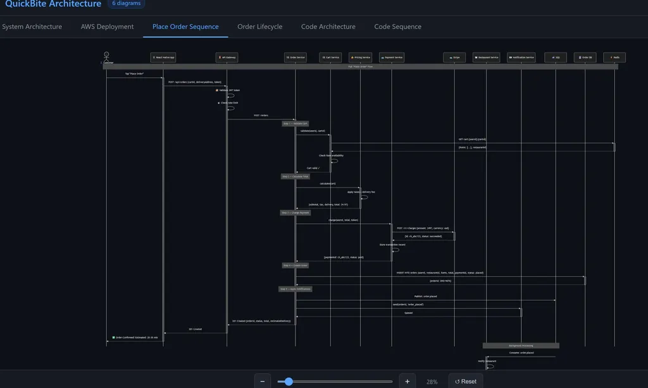Screen dimensions: 648x388
Task: Click the Step 4 Create Order note
Action: (x=295, y=265)
